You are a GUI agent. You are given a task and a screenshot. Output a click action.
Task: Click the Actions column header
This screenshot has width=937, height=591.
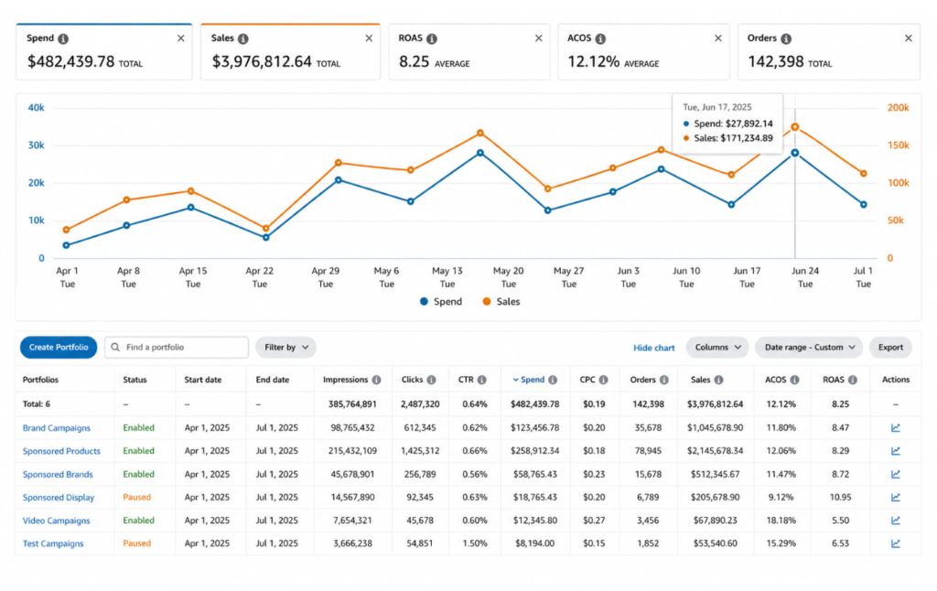896,380
